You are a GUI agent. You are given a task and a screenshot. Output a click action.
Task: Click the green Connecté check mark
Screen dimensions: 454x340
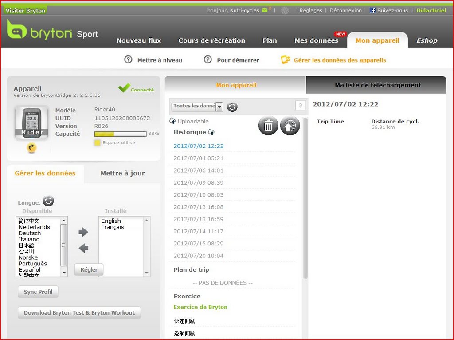click(124, 88)
